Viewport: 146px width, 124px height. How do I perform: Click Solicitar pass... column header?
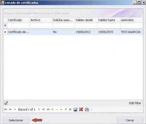pyautogui.click(x=64, y=20)
